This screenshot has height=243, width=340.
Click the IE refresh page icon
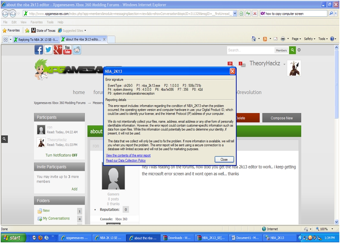[248, 14]
